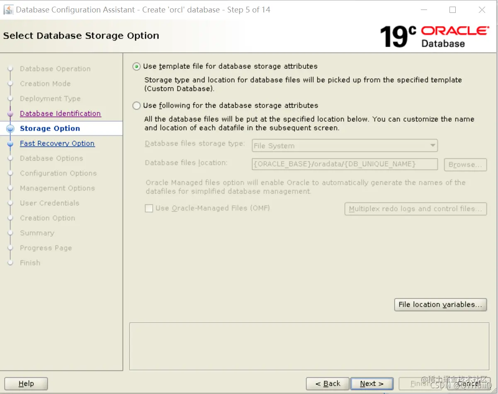Click the Database Identification step bullet
Viewport: 498px width, 394px height.
[11, 114]
